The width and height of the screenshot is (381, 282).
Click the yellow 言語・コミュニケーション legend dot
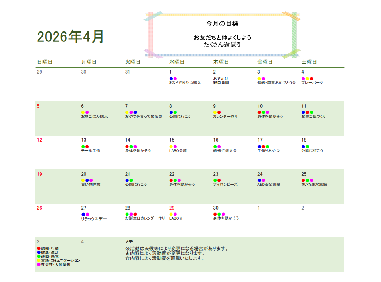39,261
